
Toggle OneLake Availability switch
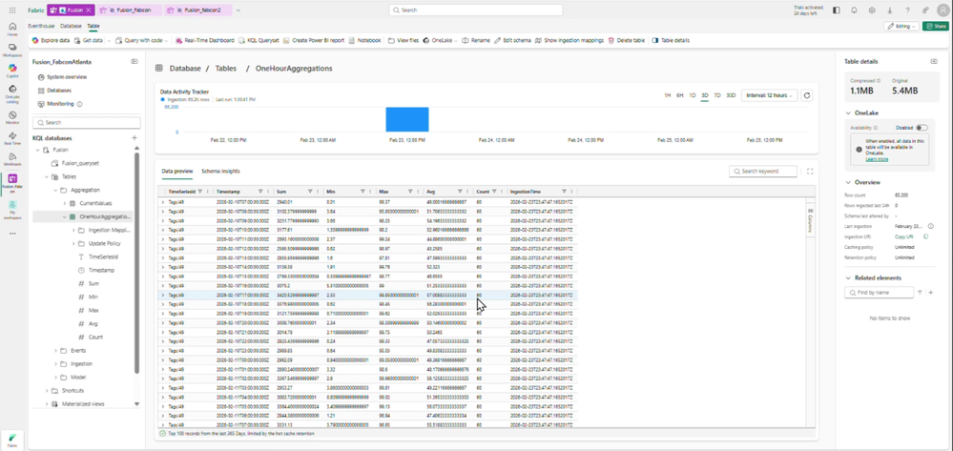point(922,128)
